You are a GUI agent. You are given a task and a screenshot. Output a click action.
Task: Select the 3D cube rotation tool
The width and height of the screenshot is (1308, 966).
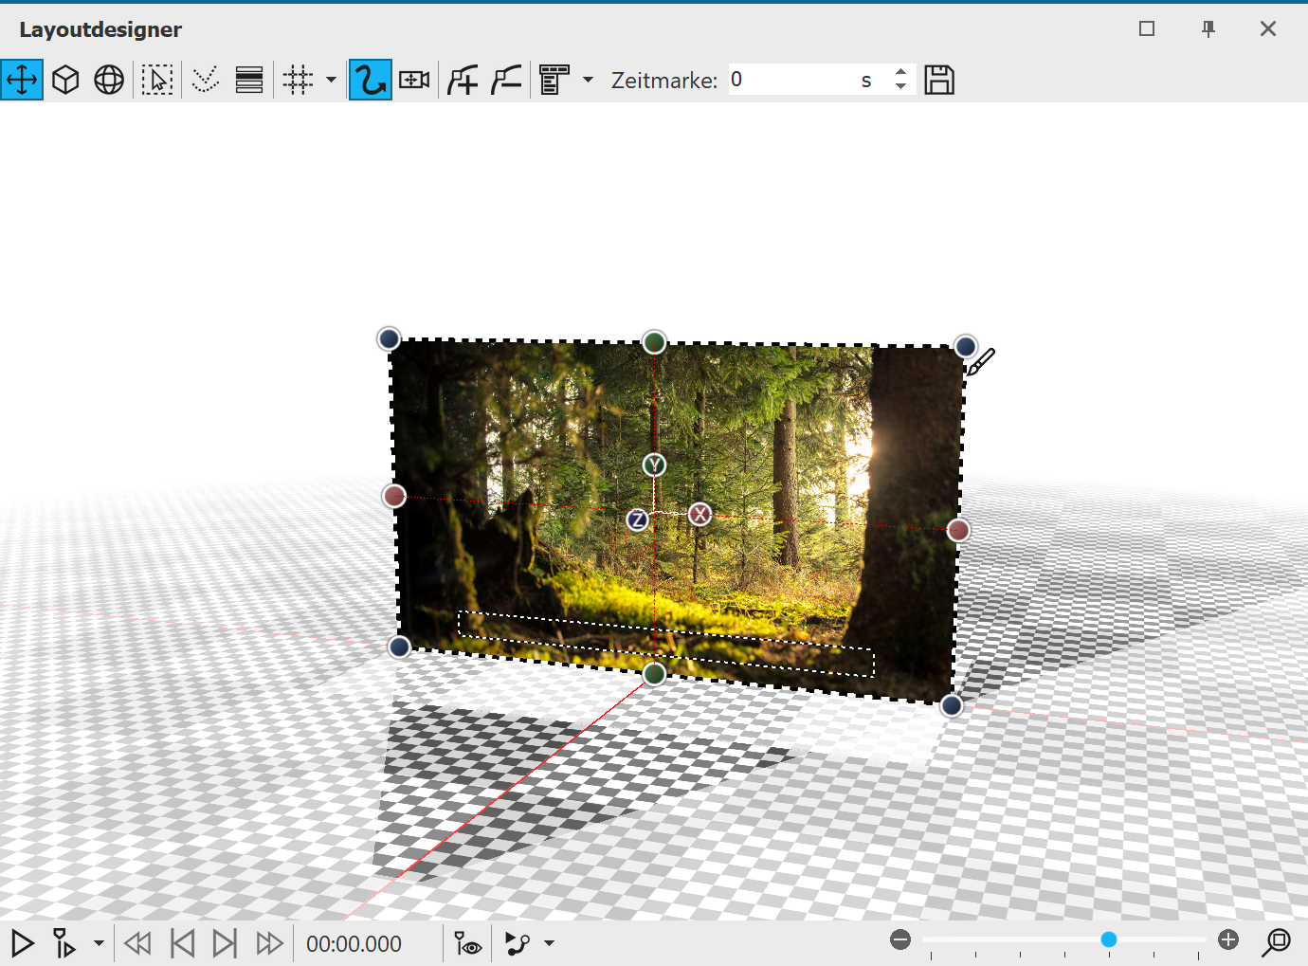click(64, 80)
